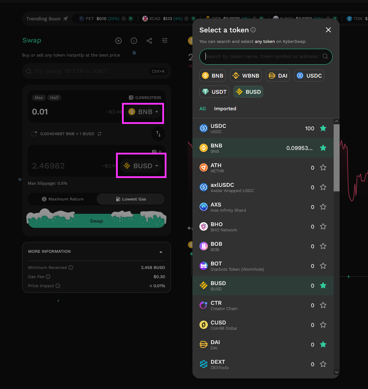Click the token list scroll down arrow

pyautogui.click(x=336, y=372)
